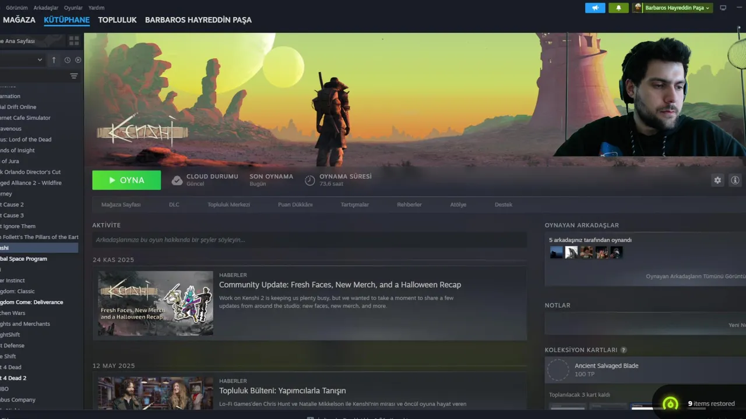This screenshot has height=419, width=746.
Task: Open the DLC link
Action: [174, 205]
